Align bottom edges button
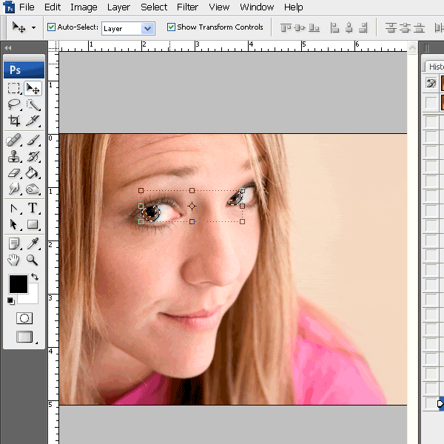This screenshot has height=444, width=444. point(314,28)
